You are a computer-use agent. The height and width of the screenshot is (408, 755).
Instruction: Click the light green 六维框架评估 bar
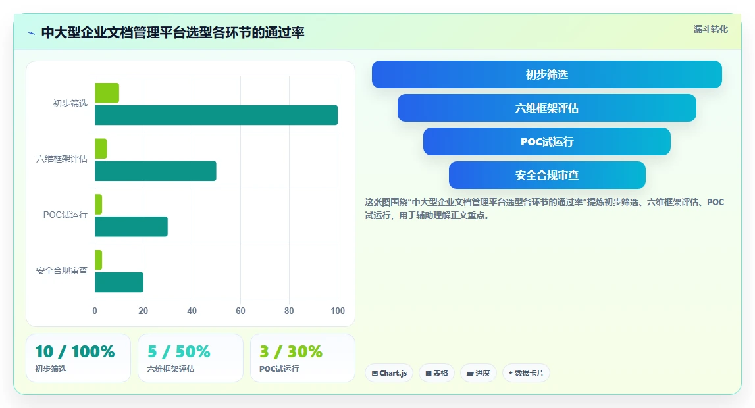(x=101, y=149)
